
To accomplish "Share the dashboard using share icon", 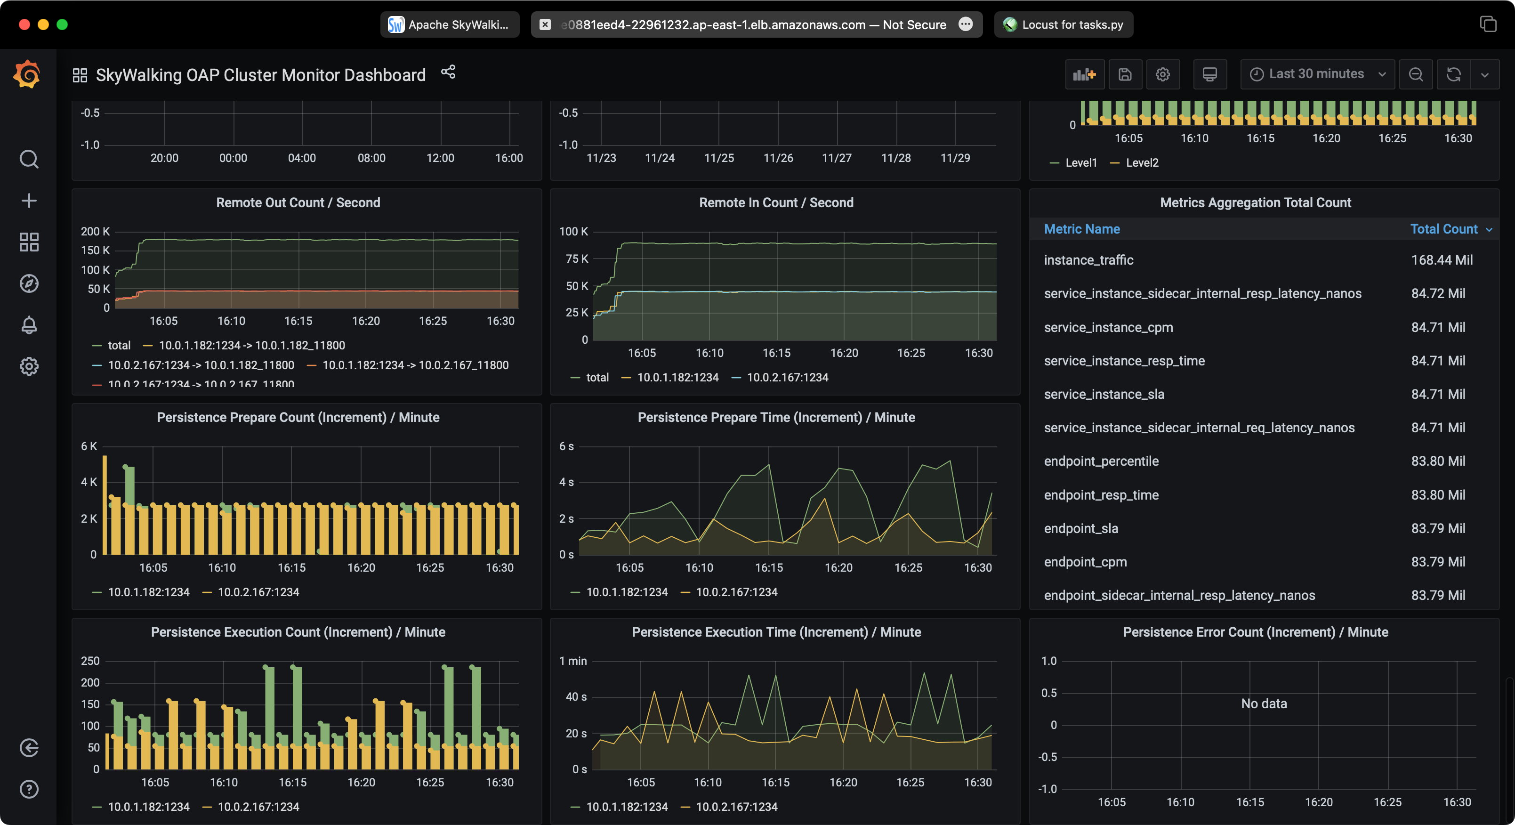I will 448,72.
